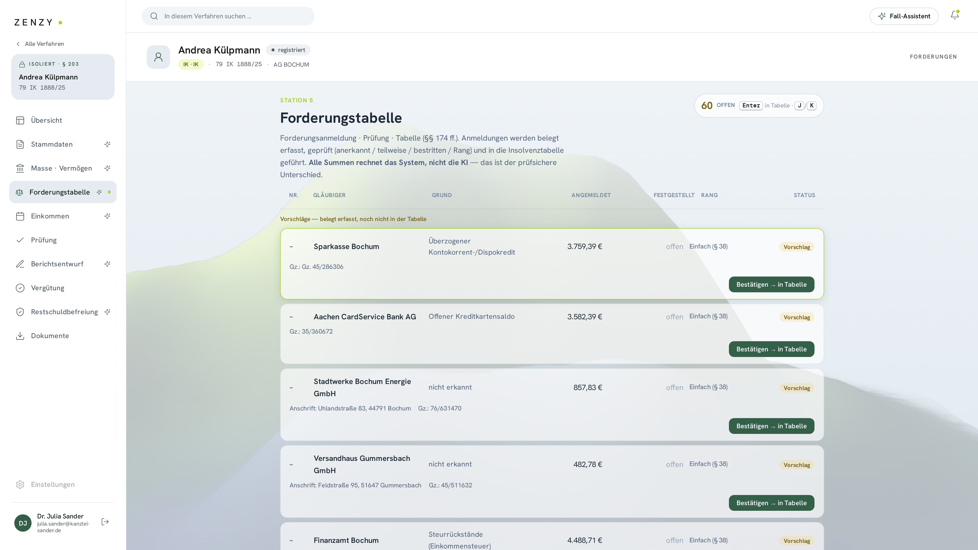This screenshot has width=978, height=550.
Task: Click the ANGEMELDET column header
Action: tap(591, 195)
